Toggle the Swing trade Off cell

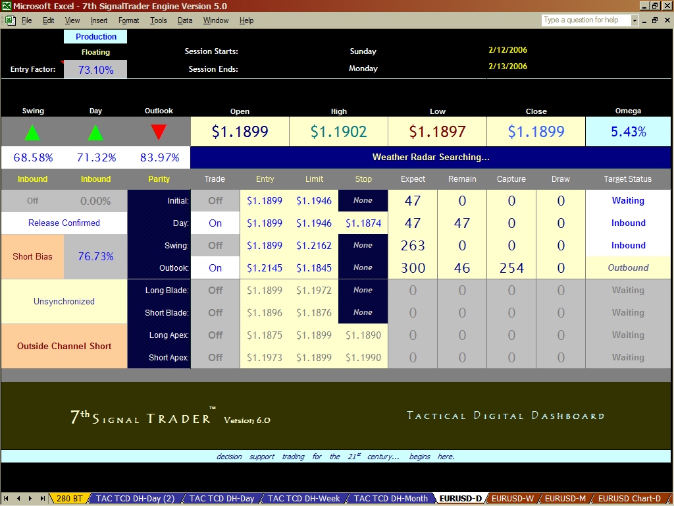[215, 245]
